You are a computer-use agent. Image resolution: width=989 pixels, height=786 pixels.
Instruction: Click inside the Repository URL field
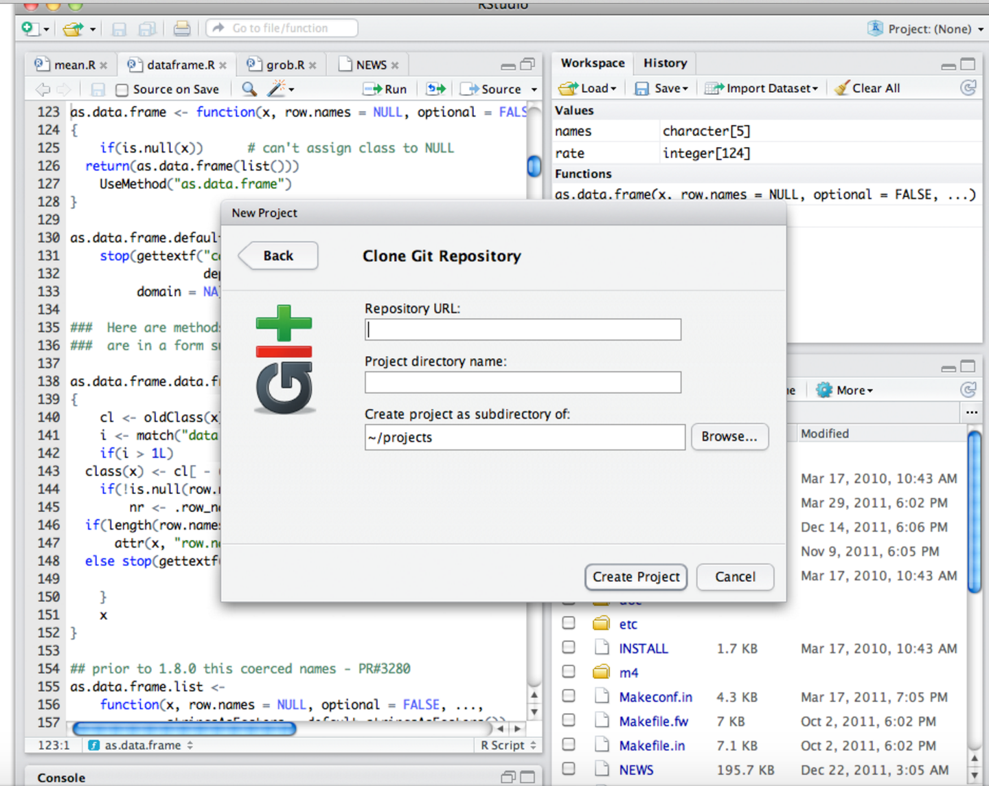pyautogui.click(x=522, y=329)
